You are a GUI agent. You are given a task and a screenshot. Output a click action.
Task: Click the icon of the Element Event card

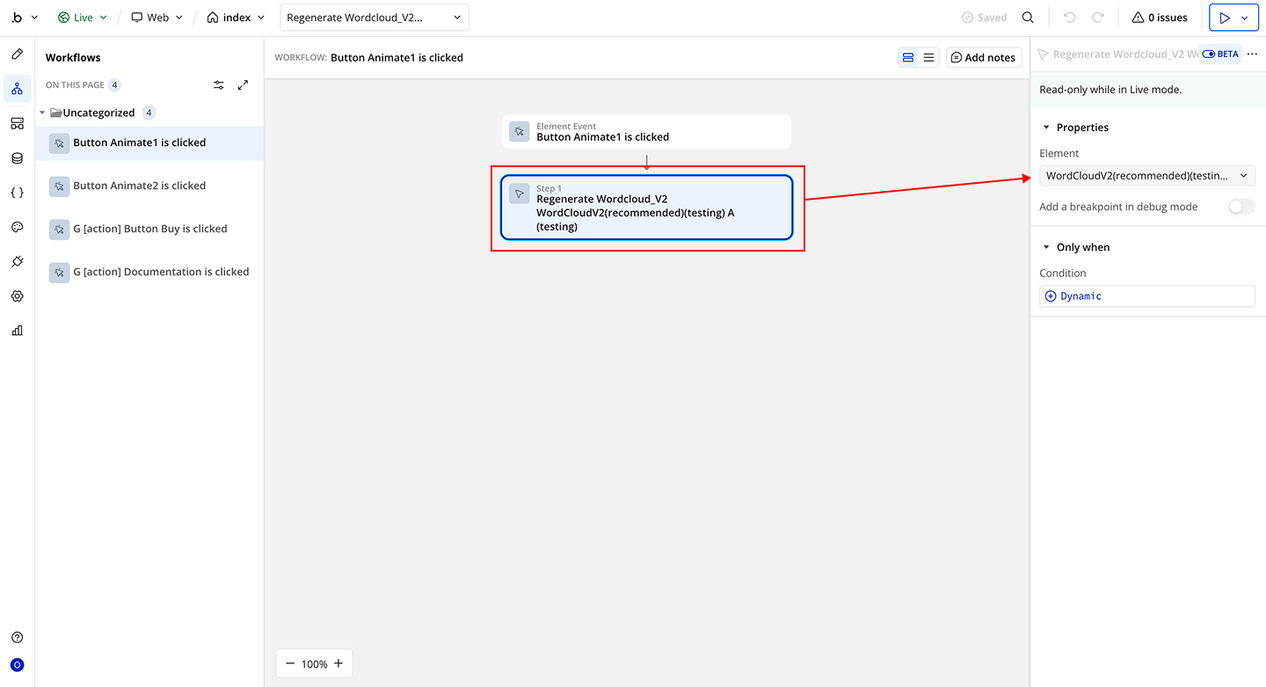click(x=520, y=132)
